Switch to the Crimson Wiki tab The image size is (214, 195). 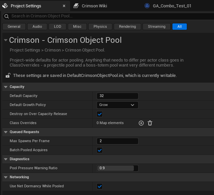click(x=94, y=6)
